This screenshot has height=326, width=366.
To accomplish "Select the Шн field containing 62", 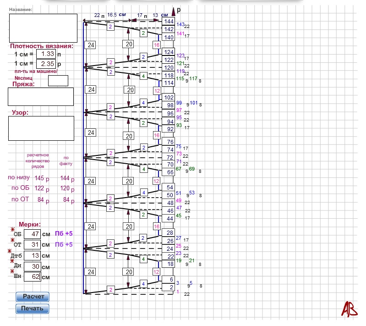I will [32, 277].
